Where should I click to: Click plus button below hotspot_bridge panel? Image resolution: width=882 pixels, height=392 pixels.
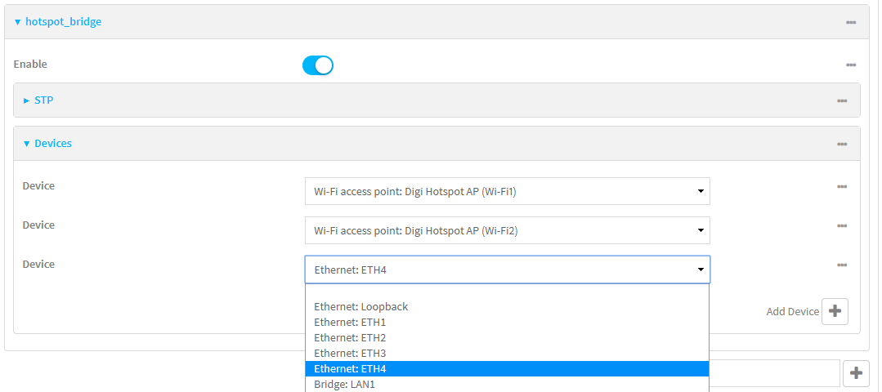(856, 373)
